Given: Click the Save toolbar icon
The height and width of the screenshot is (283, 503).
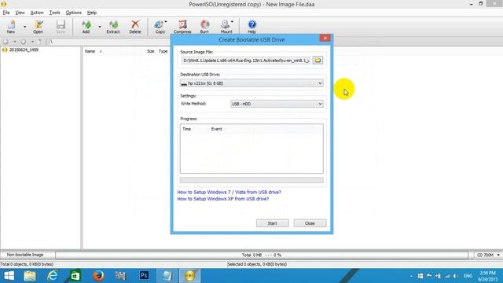Looking at the screenshot, I should click(61, 27).
